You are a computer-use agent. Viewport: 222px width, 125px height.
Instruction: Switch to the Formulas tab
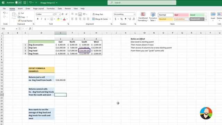51,8
